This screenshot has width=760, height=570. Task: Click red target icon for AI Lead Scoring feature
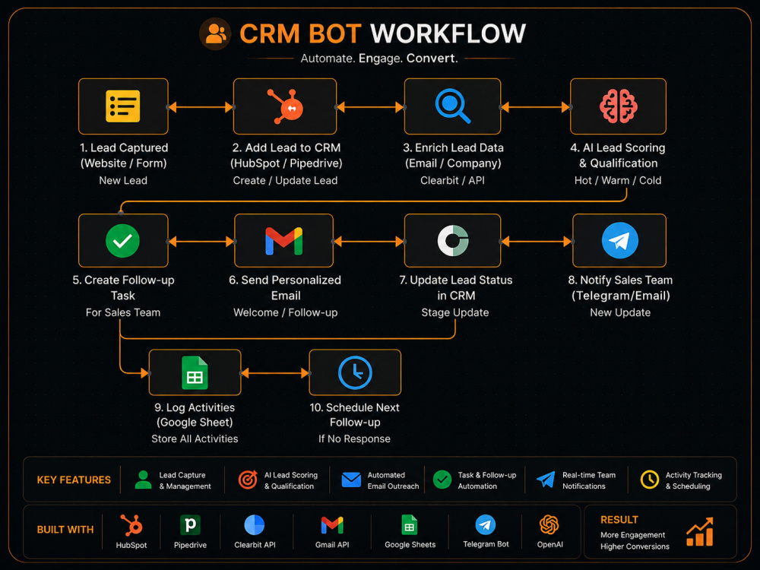[248, 480]
